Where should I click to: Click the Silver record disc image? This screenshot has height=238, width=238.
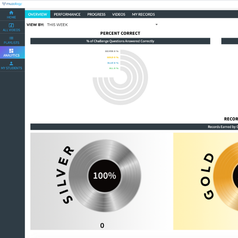tap(104, 175)
